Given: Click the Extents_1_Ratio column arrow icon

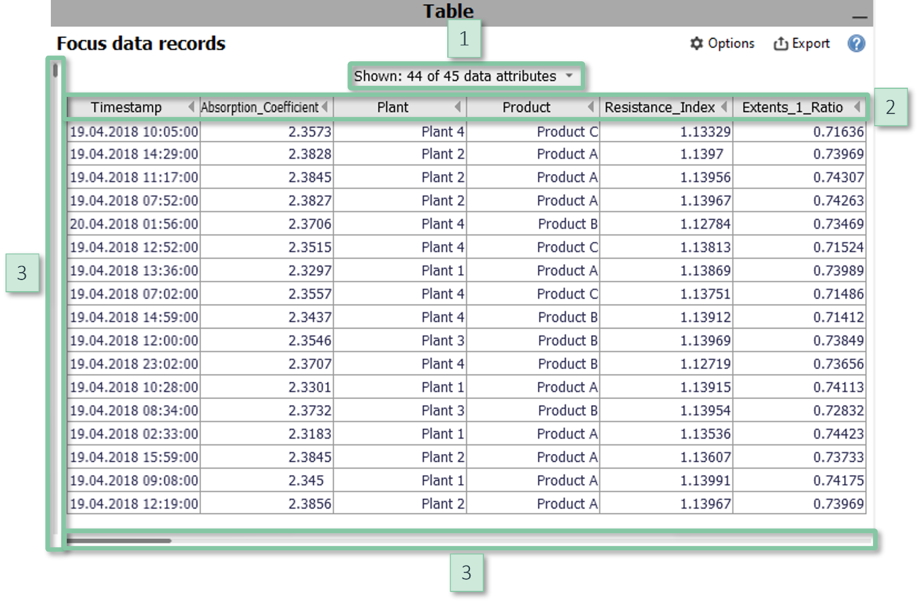Looking at the screenshot, I should 857,107.
